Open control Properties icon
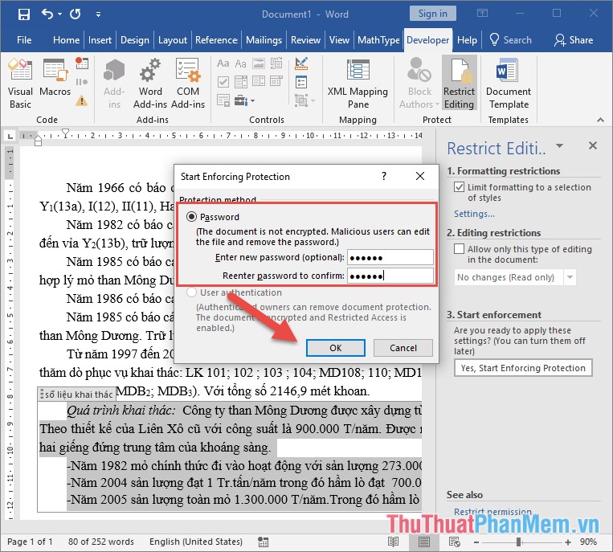This screenshot has height=552, width=613. 301,82
